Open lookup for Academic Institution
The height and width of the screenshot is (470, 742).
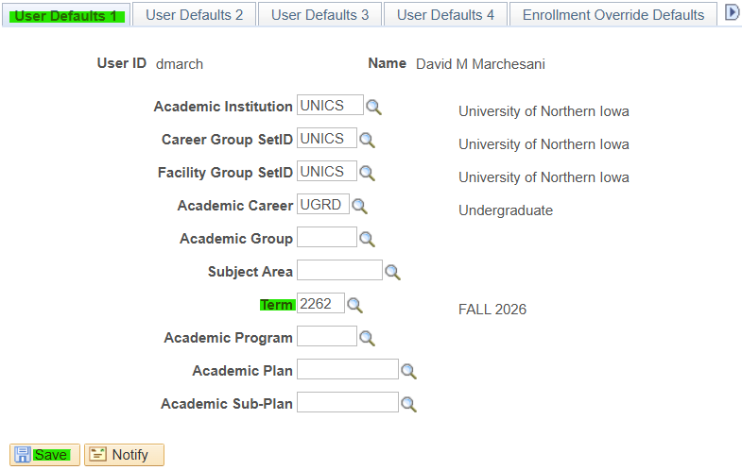374,108
